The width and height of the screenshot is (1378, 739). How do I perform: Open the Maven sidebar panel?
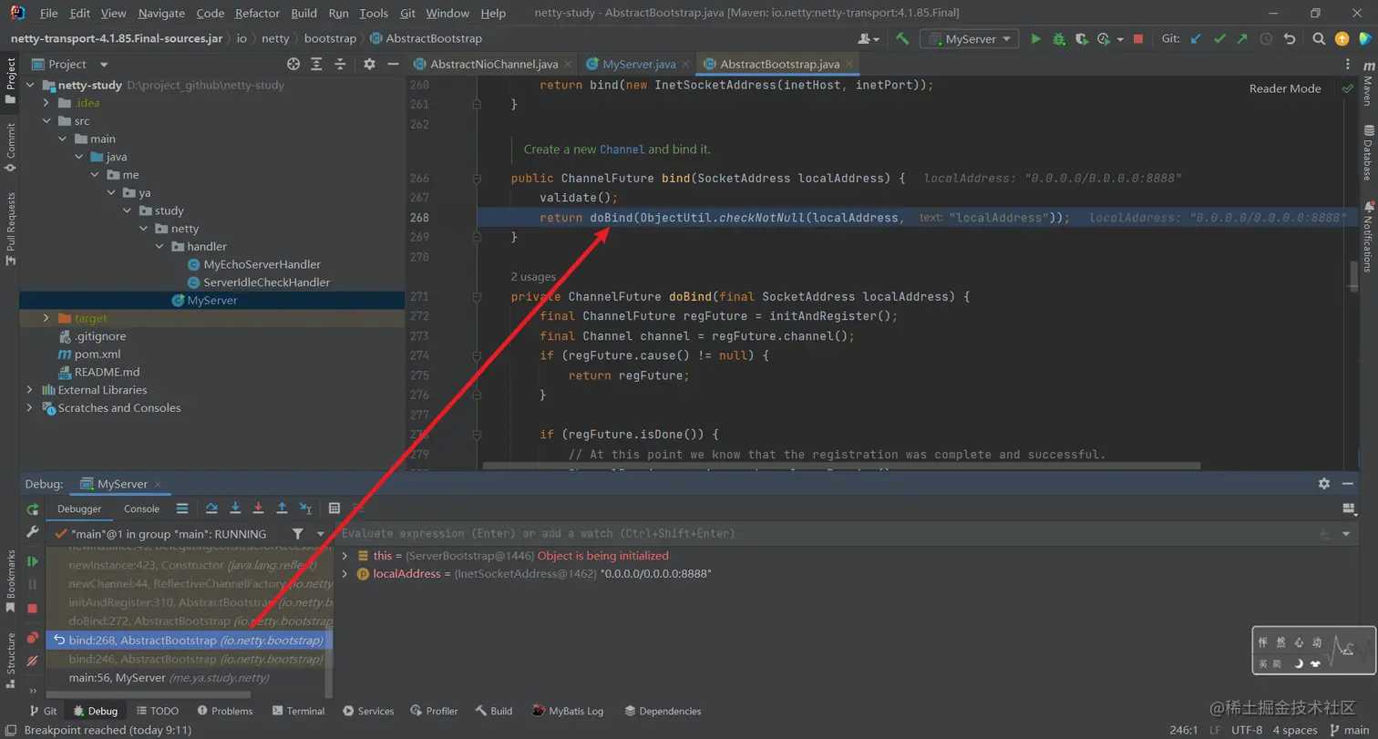pos(1368,83)
